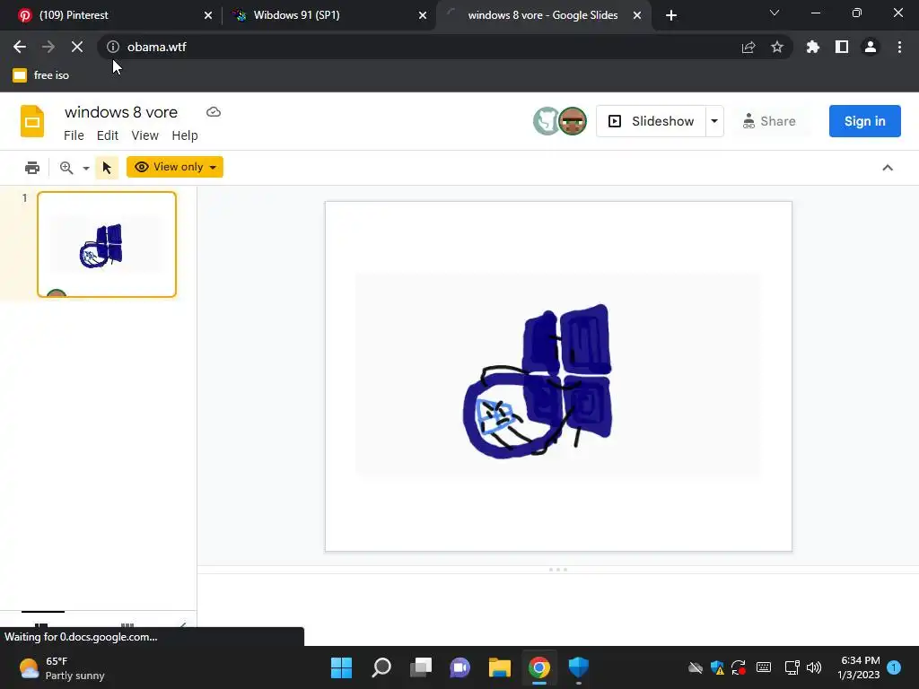Open the Chat app on taskbar
Screen dimensions: 919x689
(460, 667)
